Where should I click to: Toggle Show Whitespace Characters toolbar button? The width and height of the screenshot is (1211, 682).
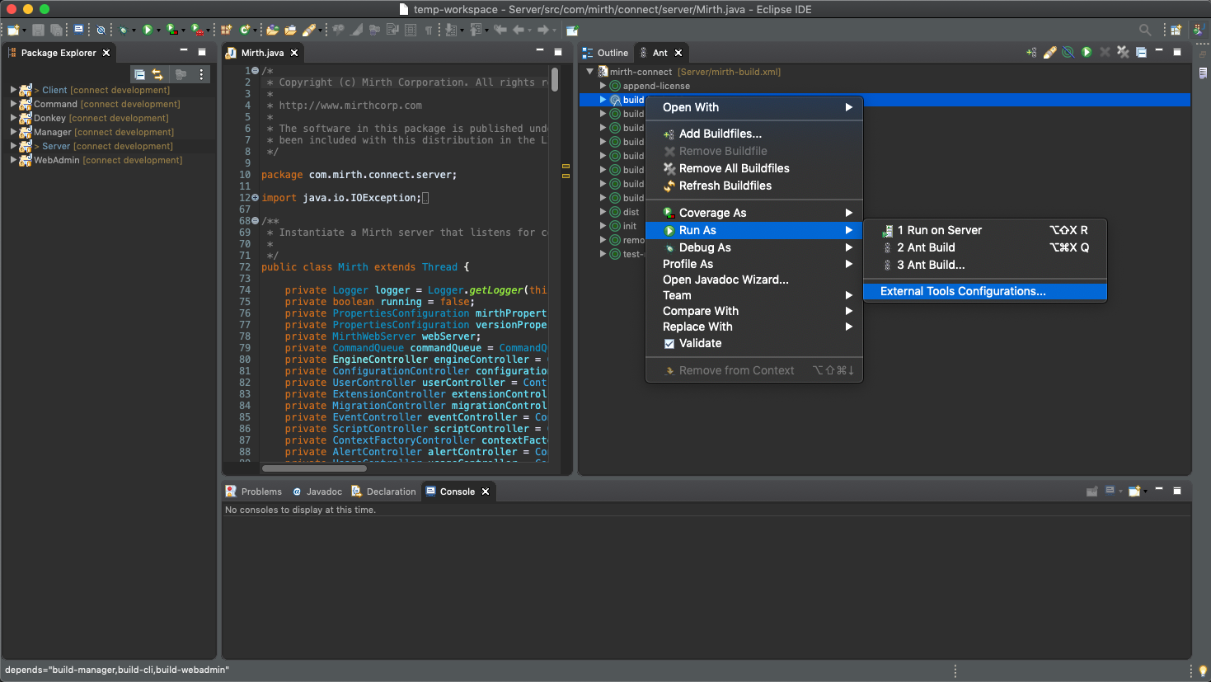429,30
